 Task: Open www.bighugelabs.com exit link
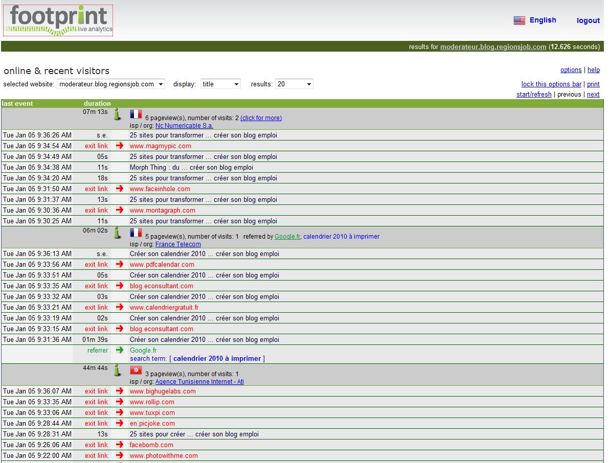pos(163,391)
